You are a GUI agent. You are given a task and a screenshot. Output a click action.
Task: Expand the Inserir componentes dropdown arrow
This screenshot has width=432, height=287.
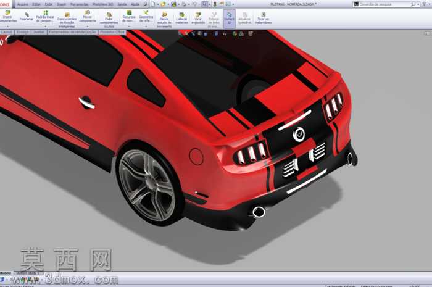[7, 26]
